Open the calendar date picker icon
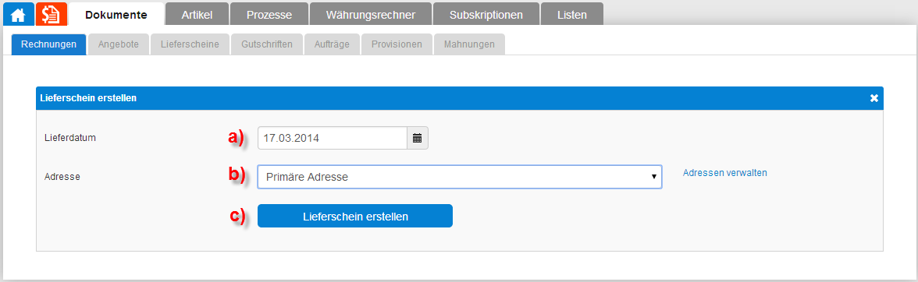The height and width of the screenshot is (282, 918). coord(418,139)
